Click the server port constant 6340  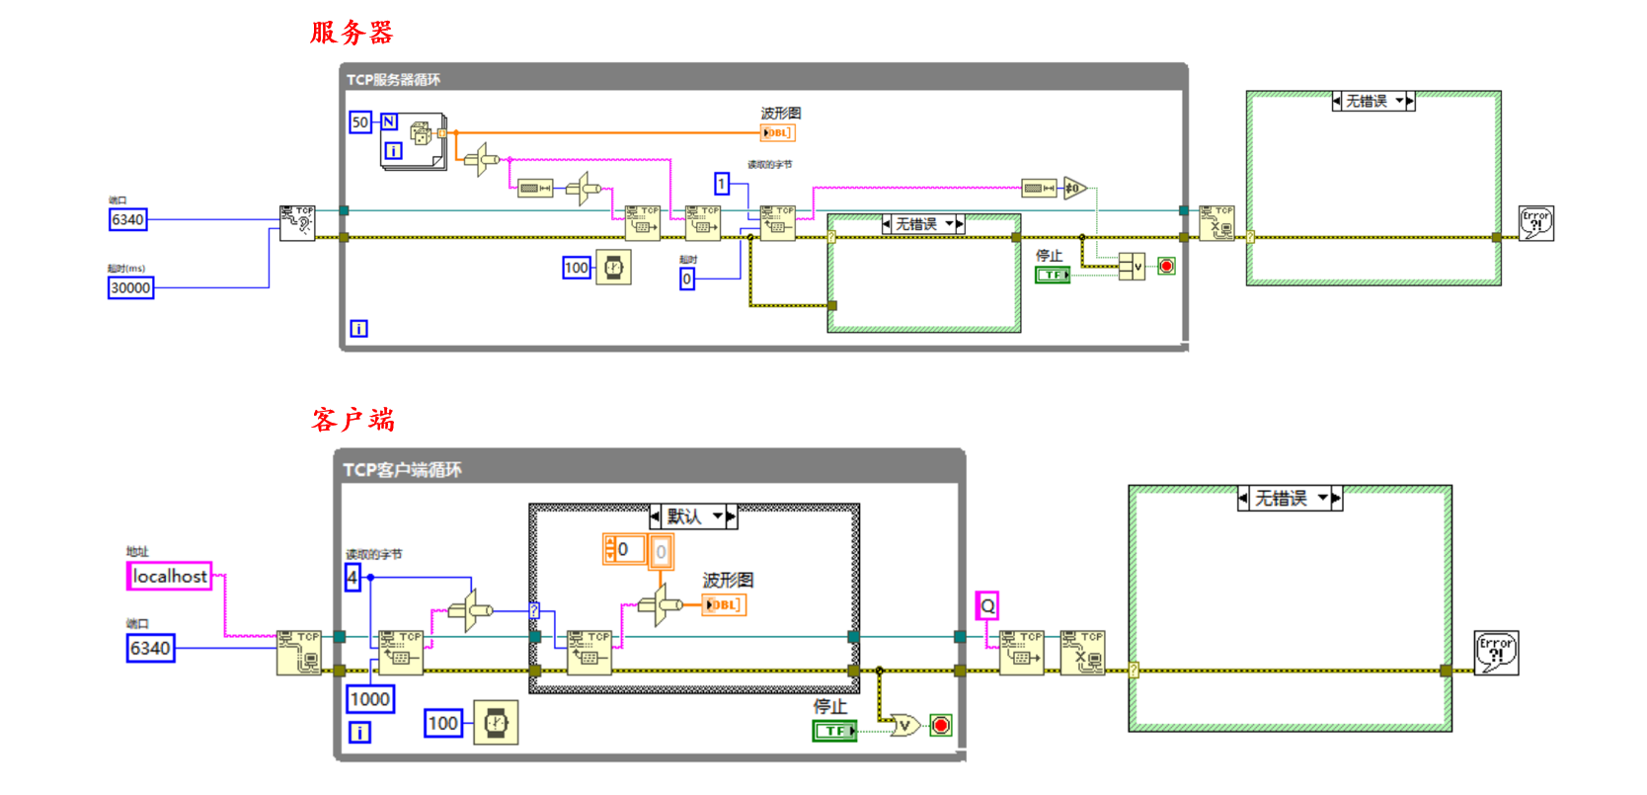(127, 219)
